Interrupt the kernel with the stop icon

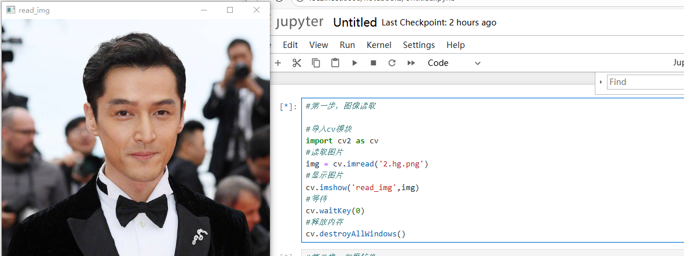click(x=374, y=63)
